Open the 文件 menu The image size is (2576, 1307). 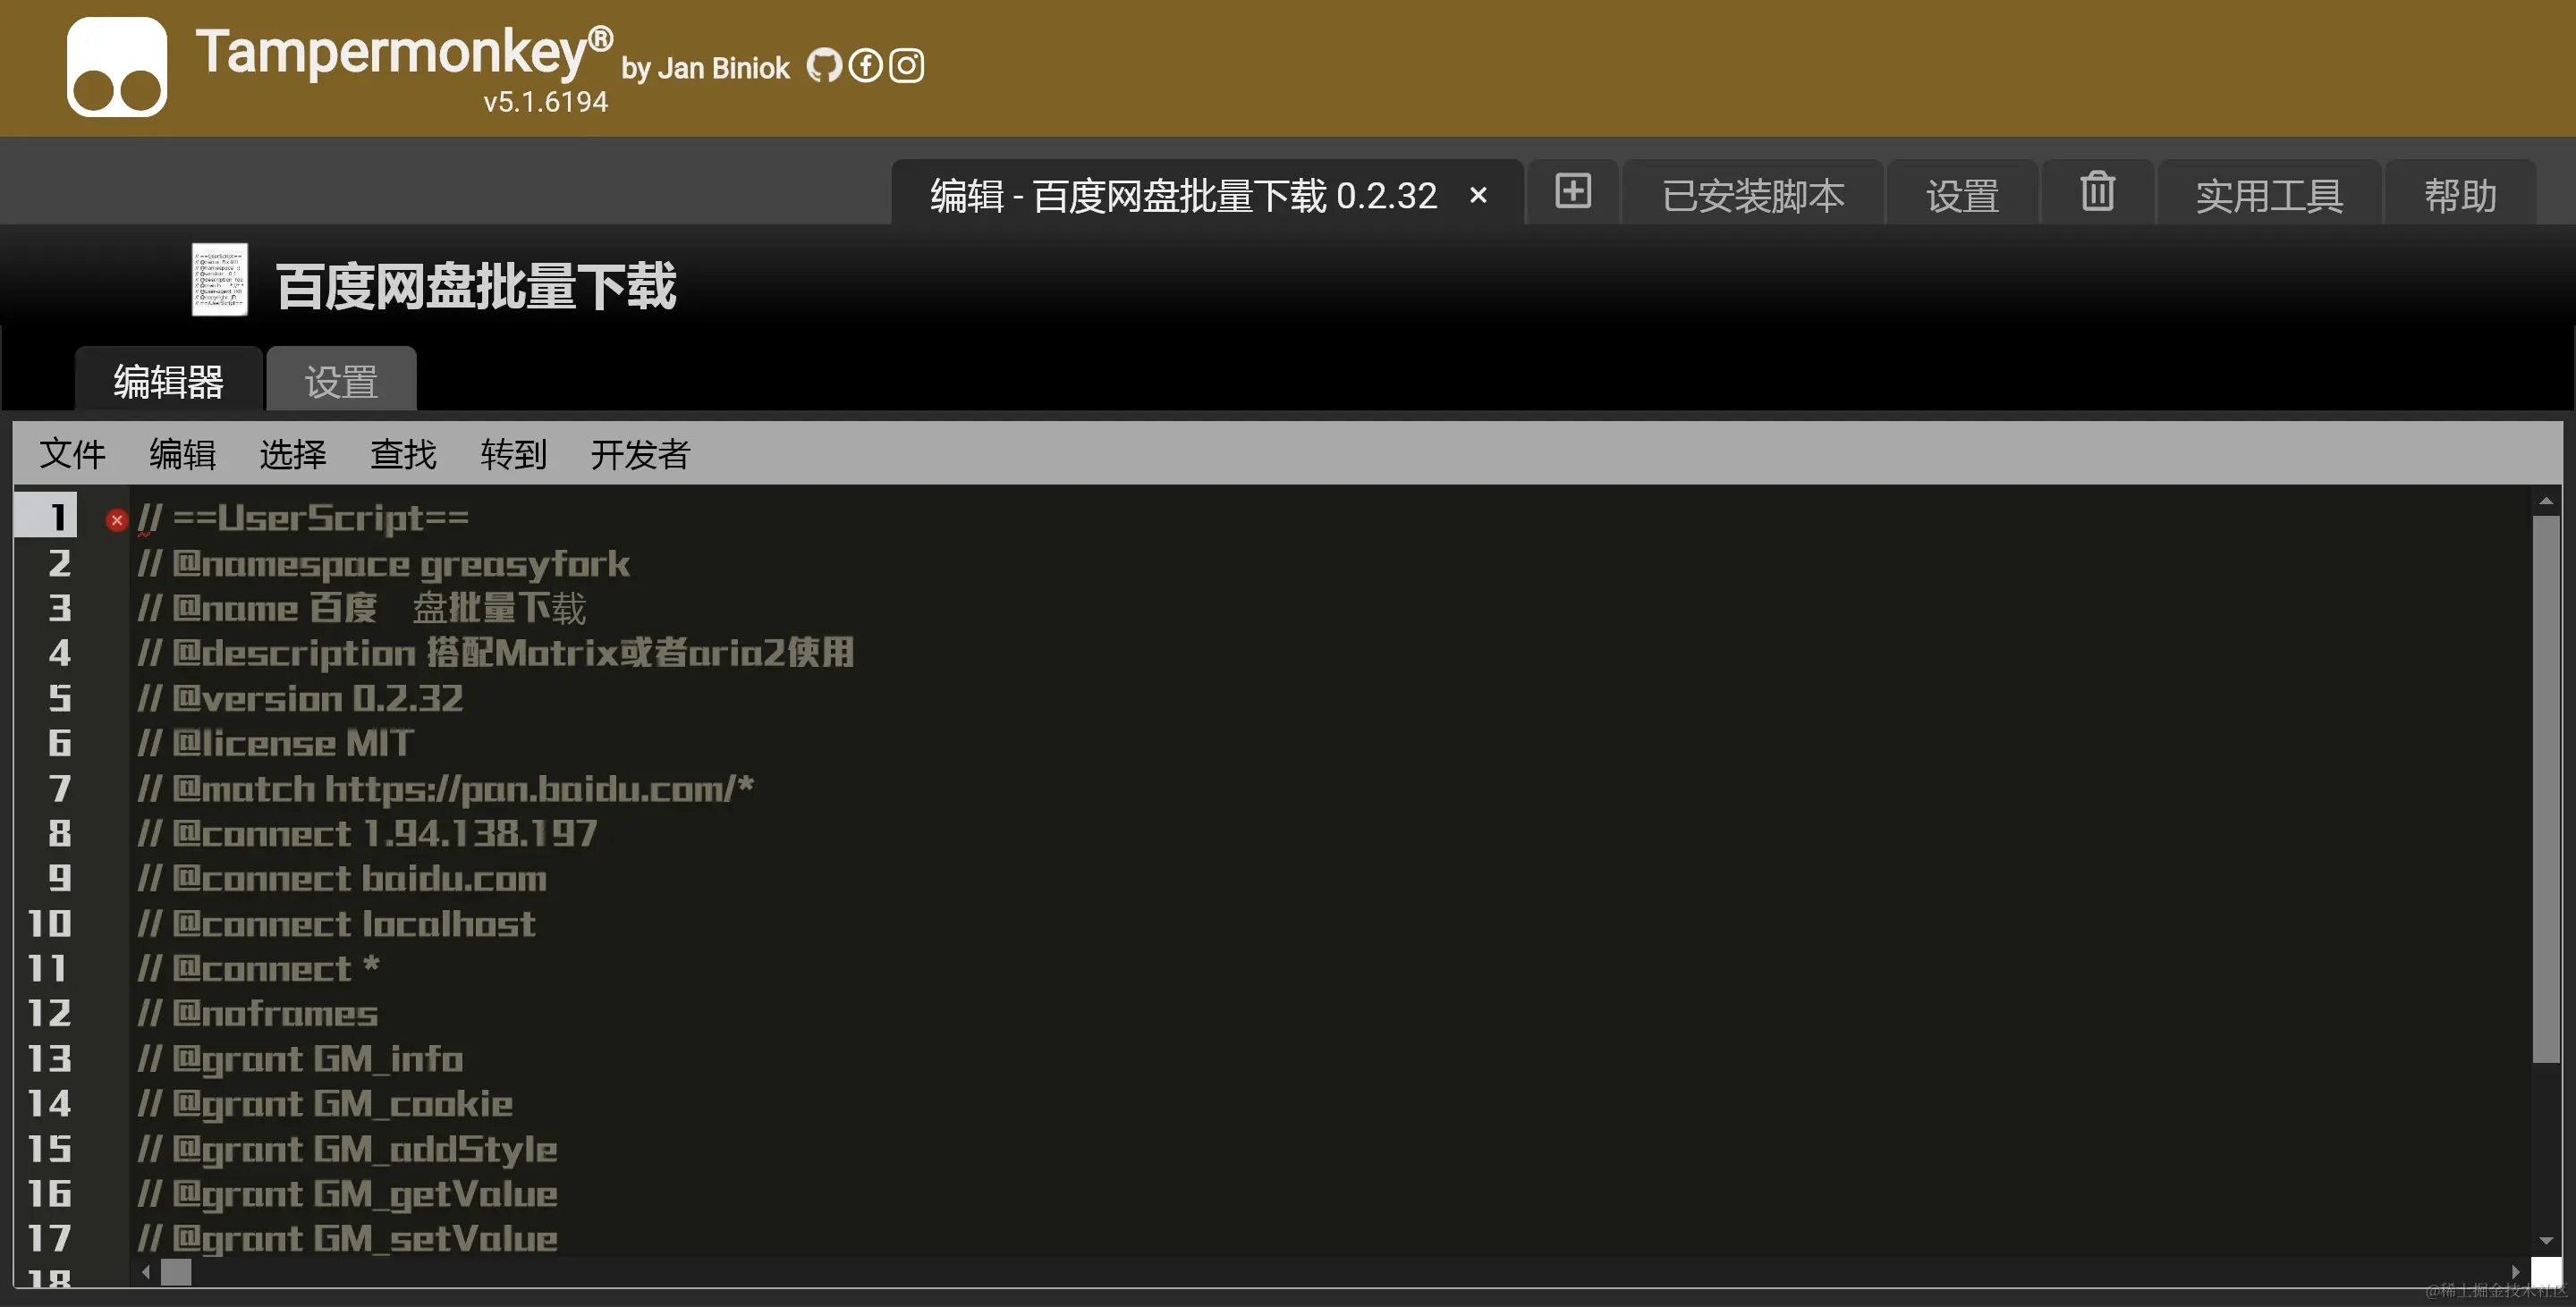(x=72, y=453)
